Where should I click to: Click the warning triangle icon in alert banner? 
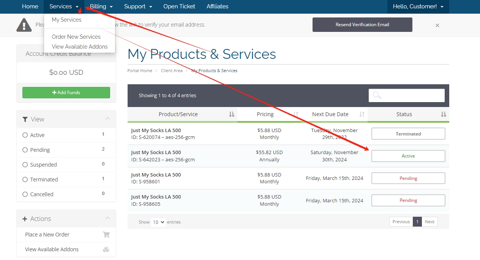tap(24, 25)
